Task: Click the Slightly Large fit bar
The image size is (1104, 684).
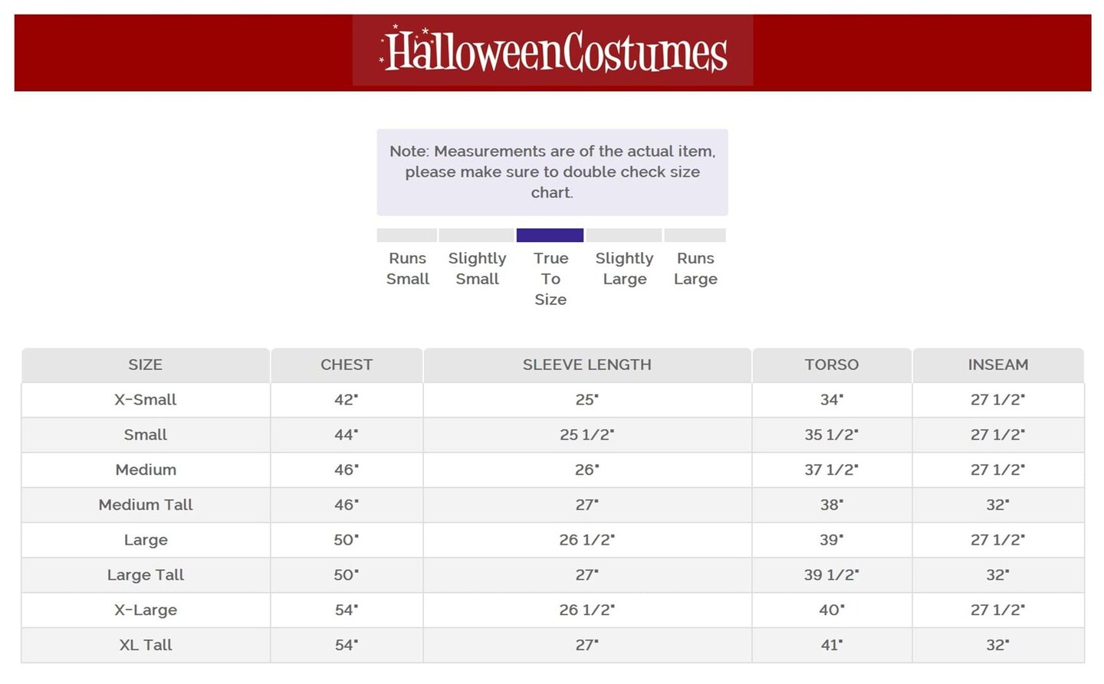Action: click(x=623, y=235)
